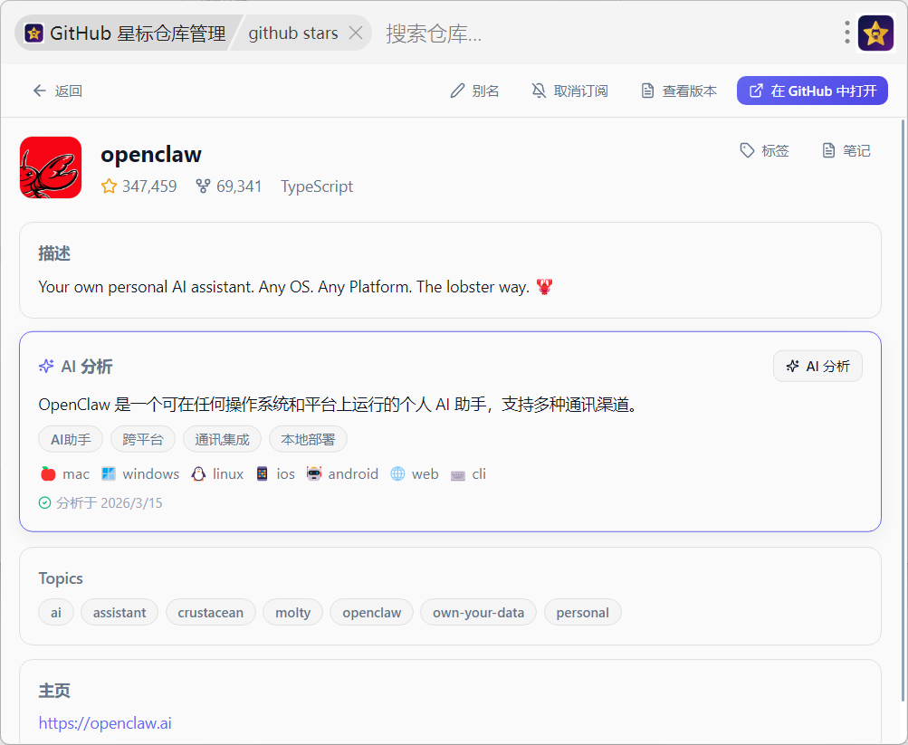Select the openclaw topic chip

coord(372,612)
